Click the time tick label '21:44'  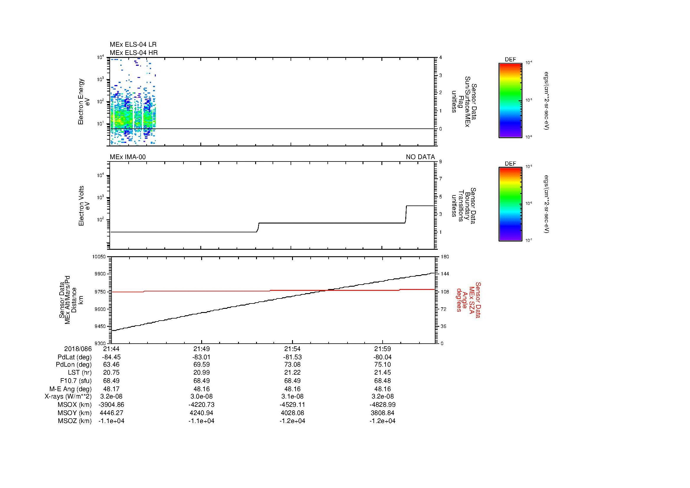[112, 349]
